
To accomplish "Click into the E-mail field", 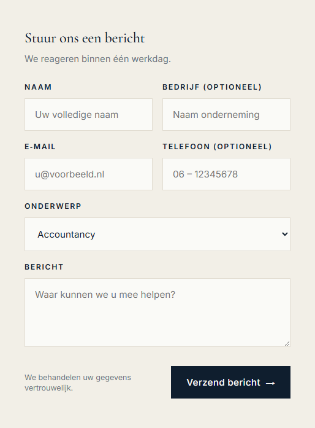I will 89,174.
